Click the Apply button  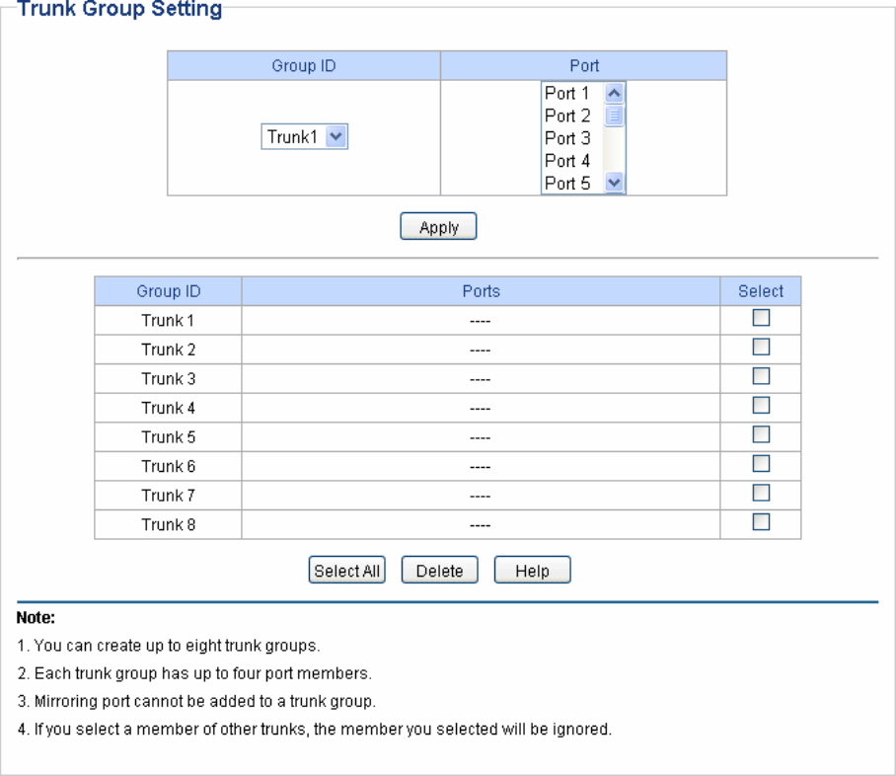point(438,227)
